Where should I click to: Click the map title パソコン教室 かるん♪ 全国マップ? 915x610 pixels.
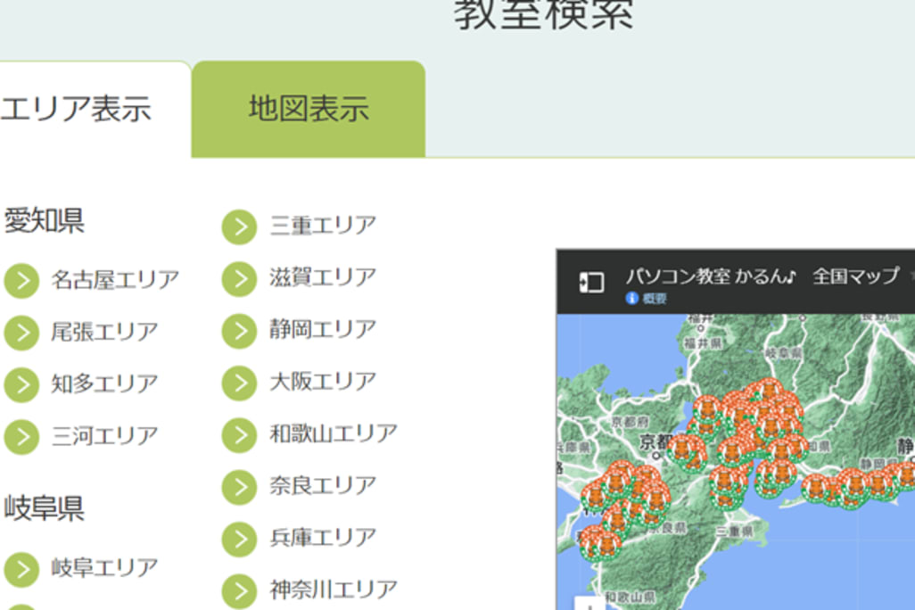[762, 276]
